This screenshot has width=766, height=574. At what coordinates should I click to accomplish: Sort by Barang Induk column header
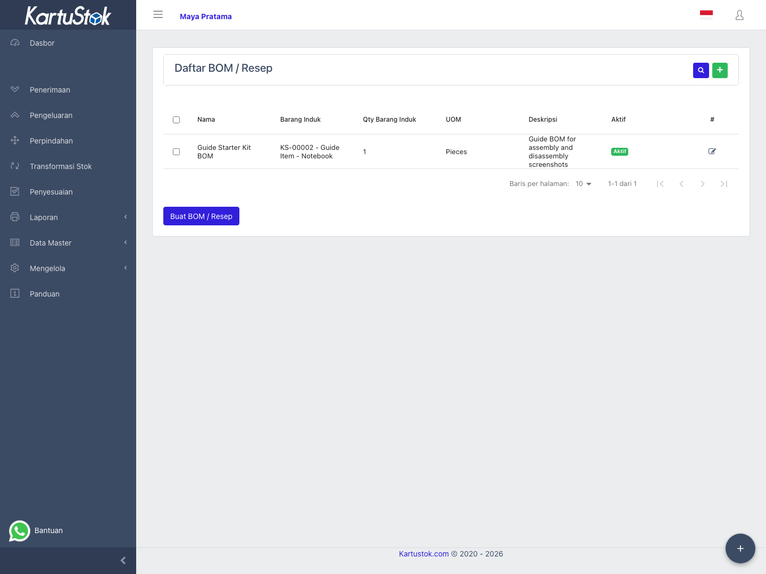(x=301, y=120)
